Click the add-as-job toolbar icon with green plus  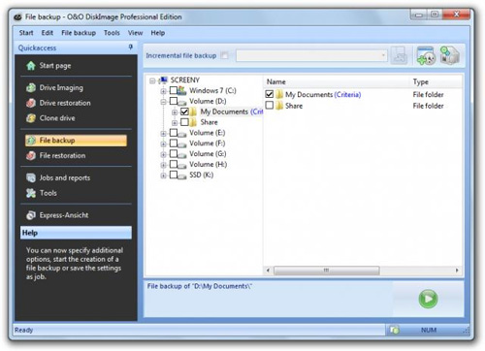click(x=426, y=55)
